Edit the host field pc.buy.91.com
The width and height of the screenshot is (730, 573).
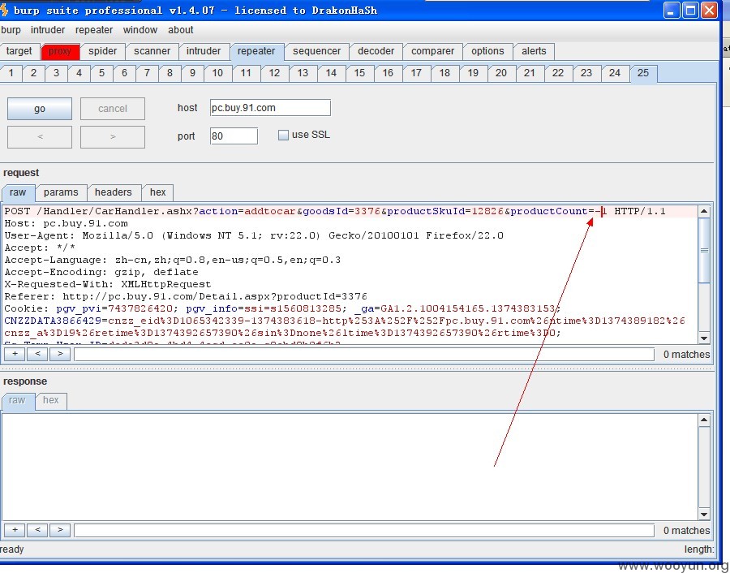(x=270, y=108)
